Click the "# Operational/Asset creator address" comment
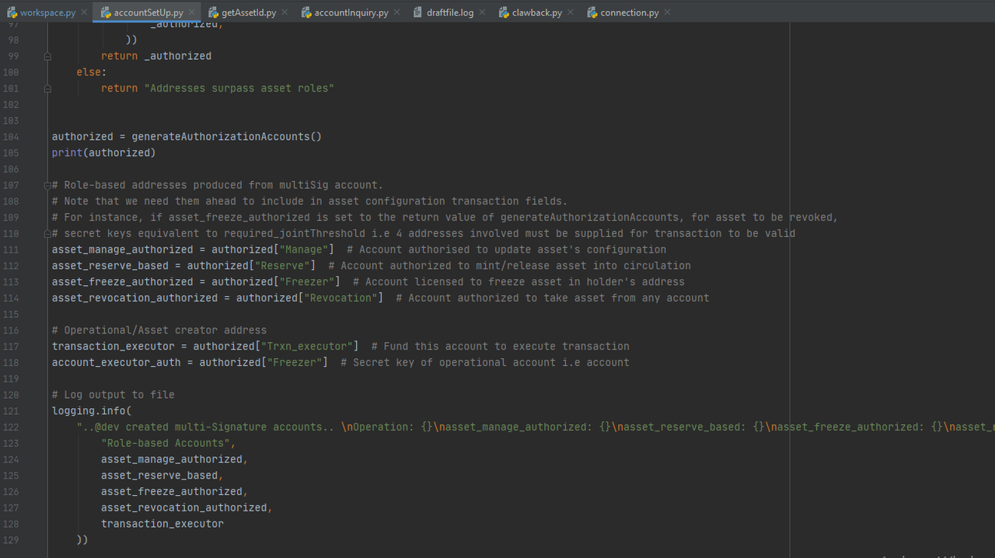The width and height of the screenshot is (995, 558). point(159,330)
